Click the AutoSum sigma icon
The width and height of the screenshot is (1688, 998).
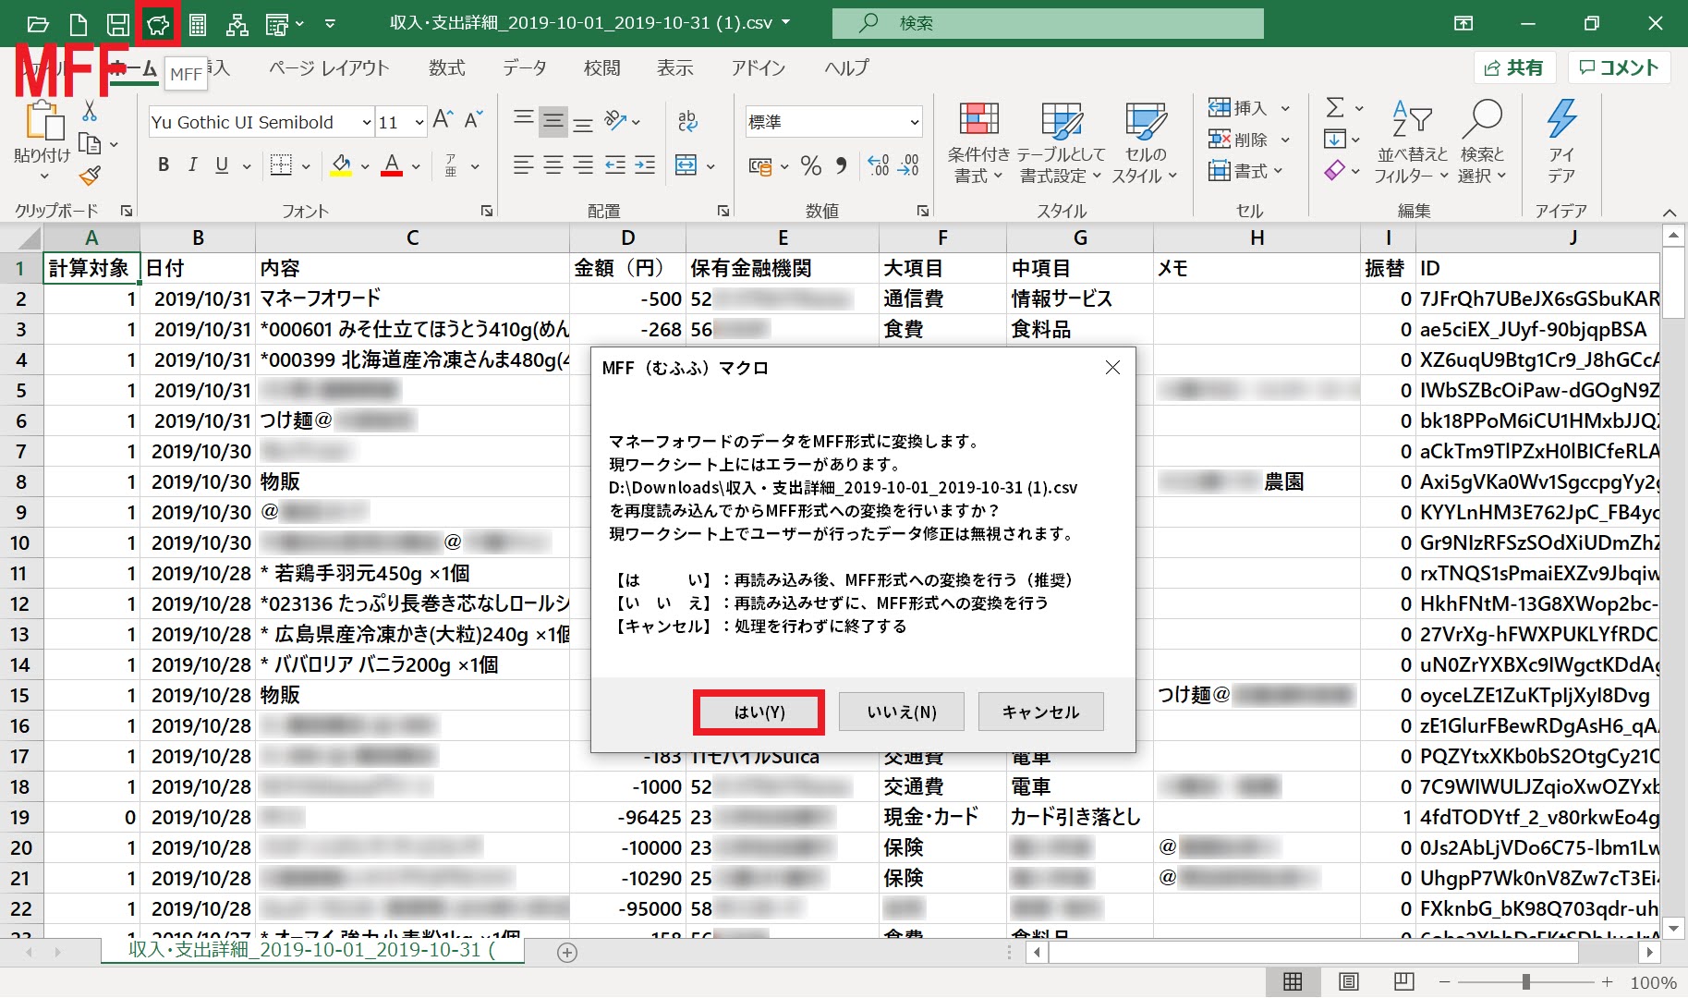point(1335,108)
